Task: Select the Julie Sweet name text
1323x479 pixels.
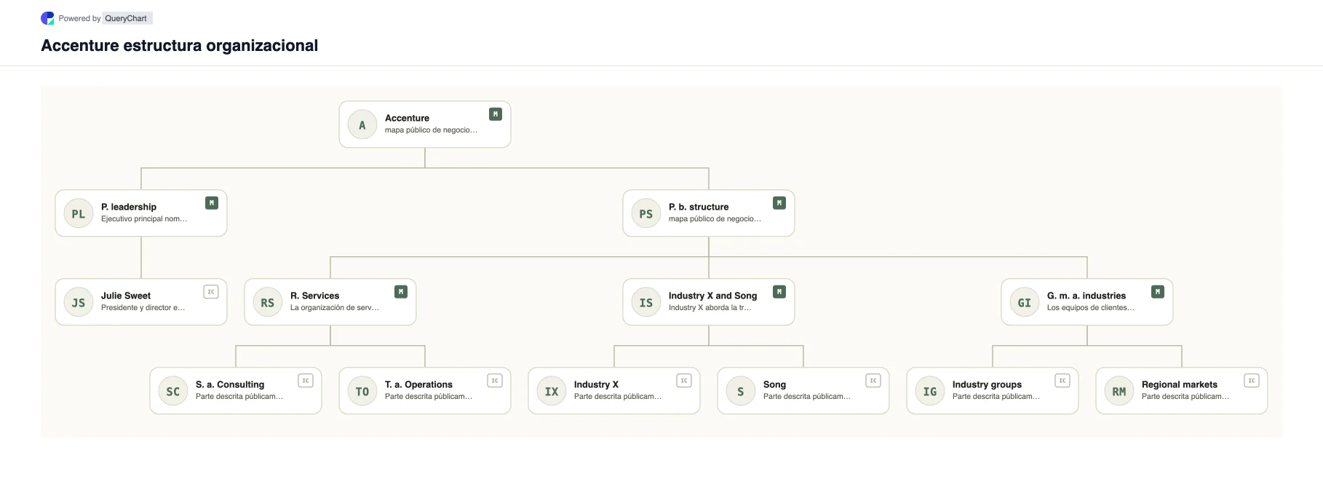Action: point(126,296)
